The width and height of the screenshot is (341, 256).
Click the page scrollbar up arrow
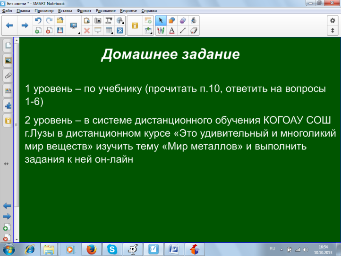(x=17, y=40)
